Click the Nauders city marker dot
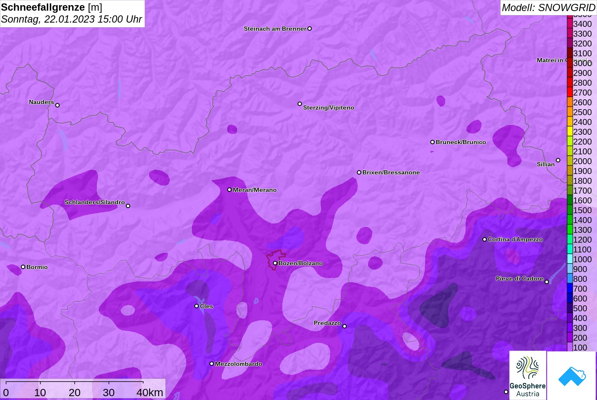 click(58, 105)
